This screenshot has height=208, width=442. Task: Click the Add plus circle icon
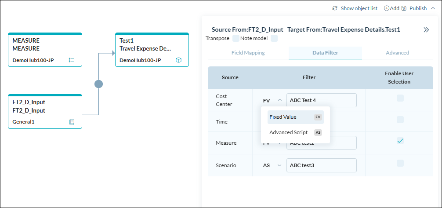[387, 8]
